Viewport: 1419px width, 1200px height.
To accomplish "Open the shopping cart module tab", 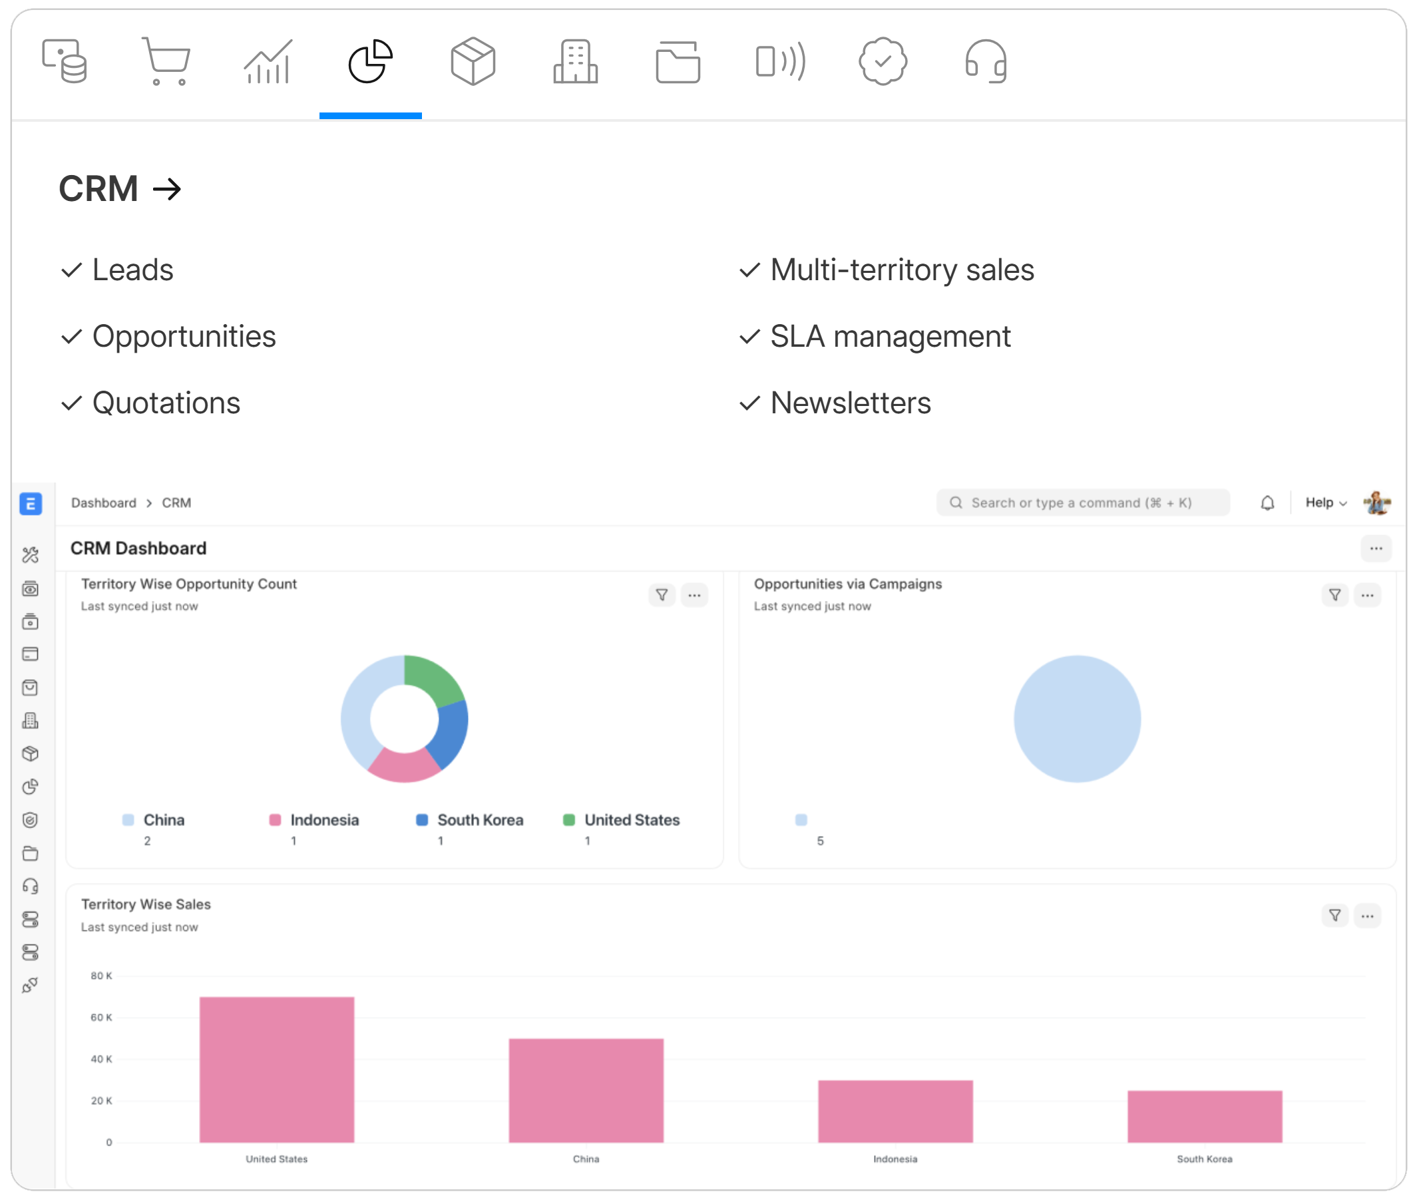I will [x=165, y=61].
